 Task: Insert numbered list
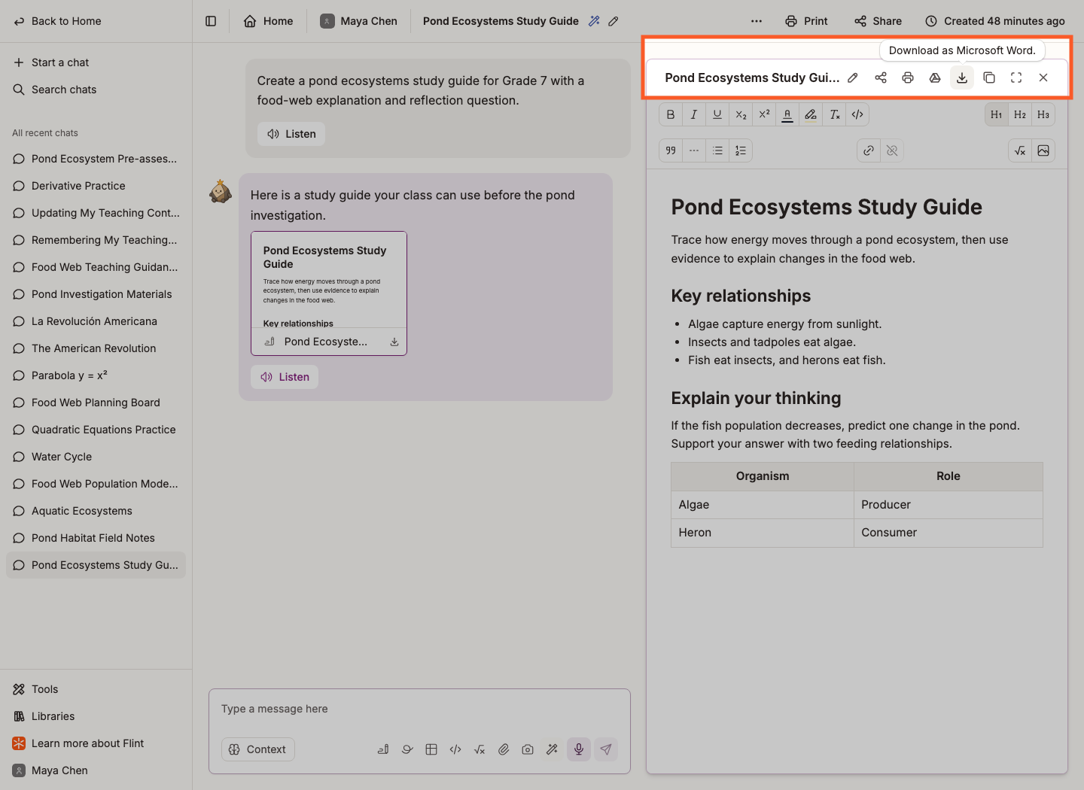coord(741,150)
